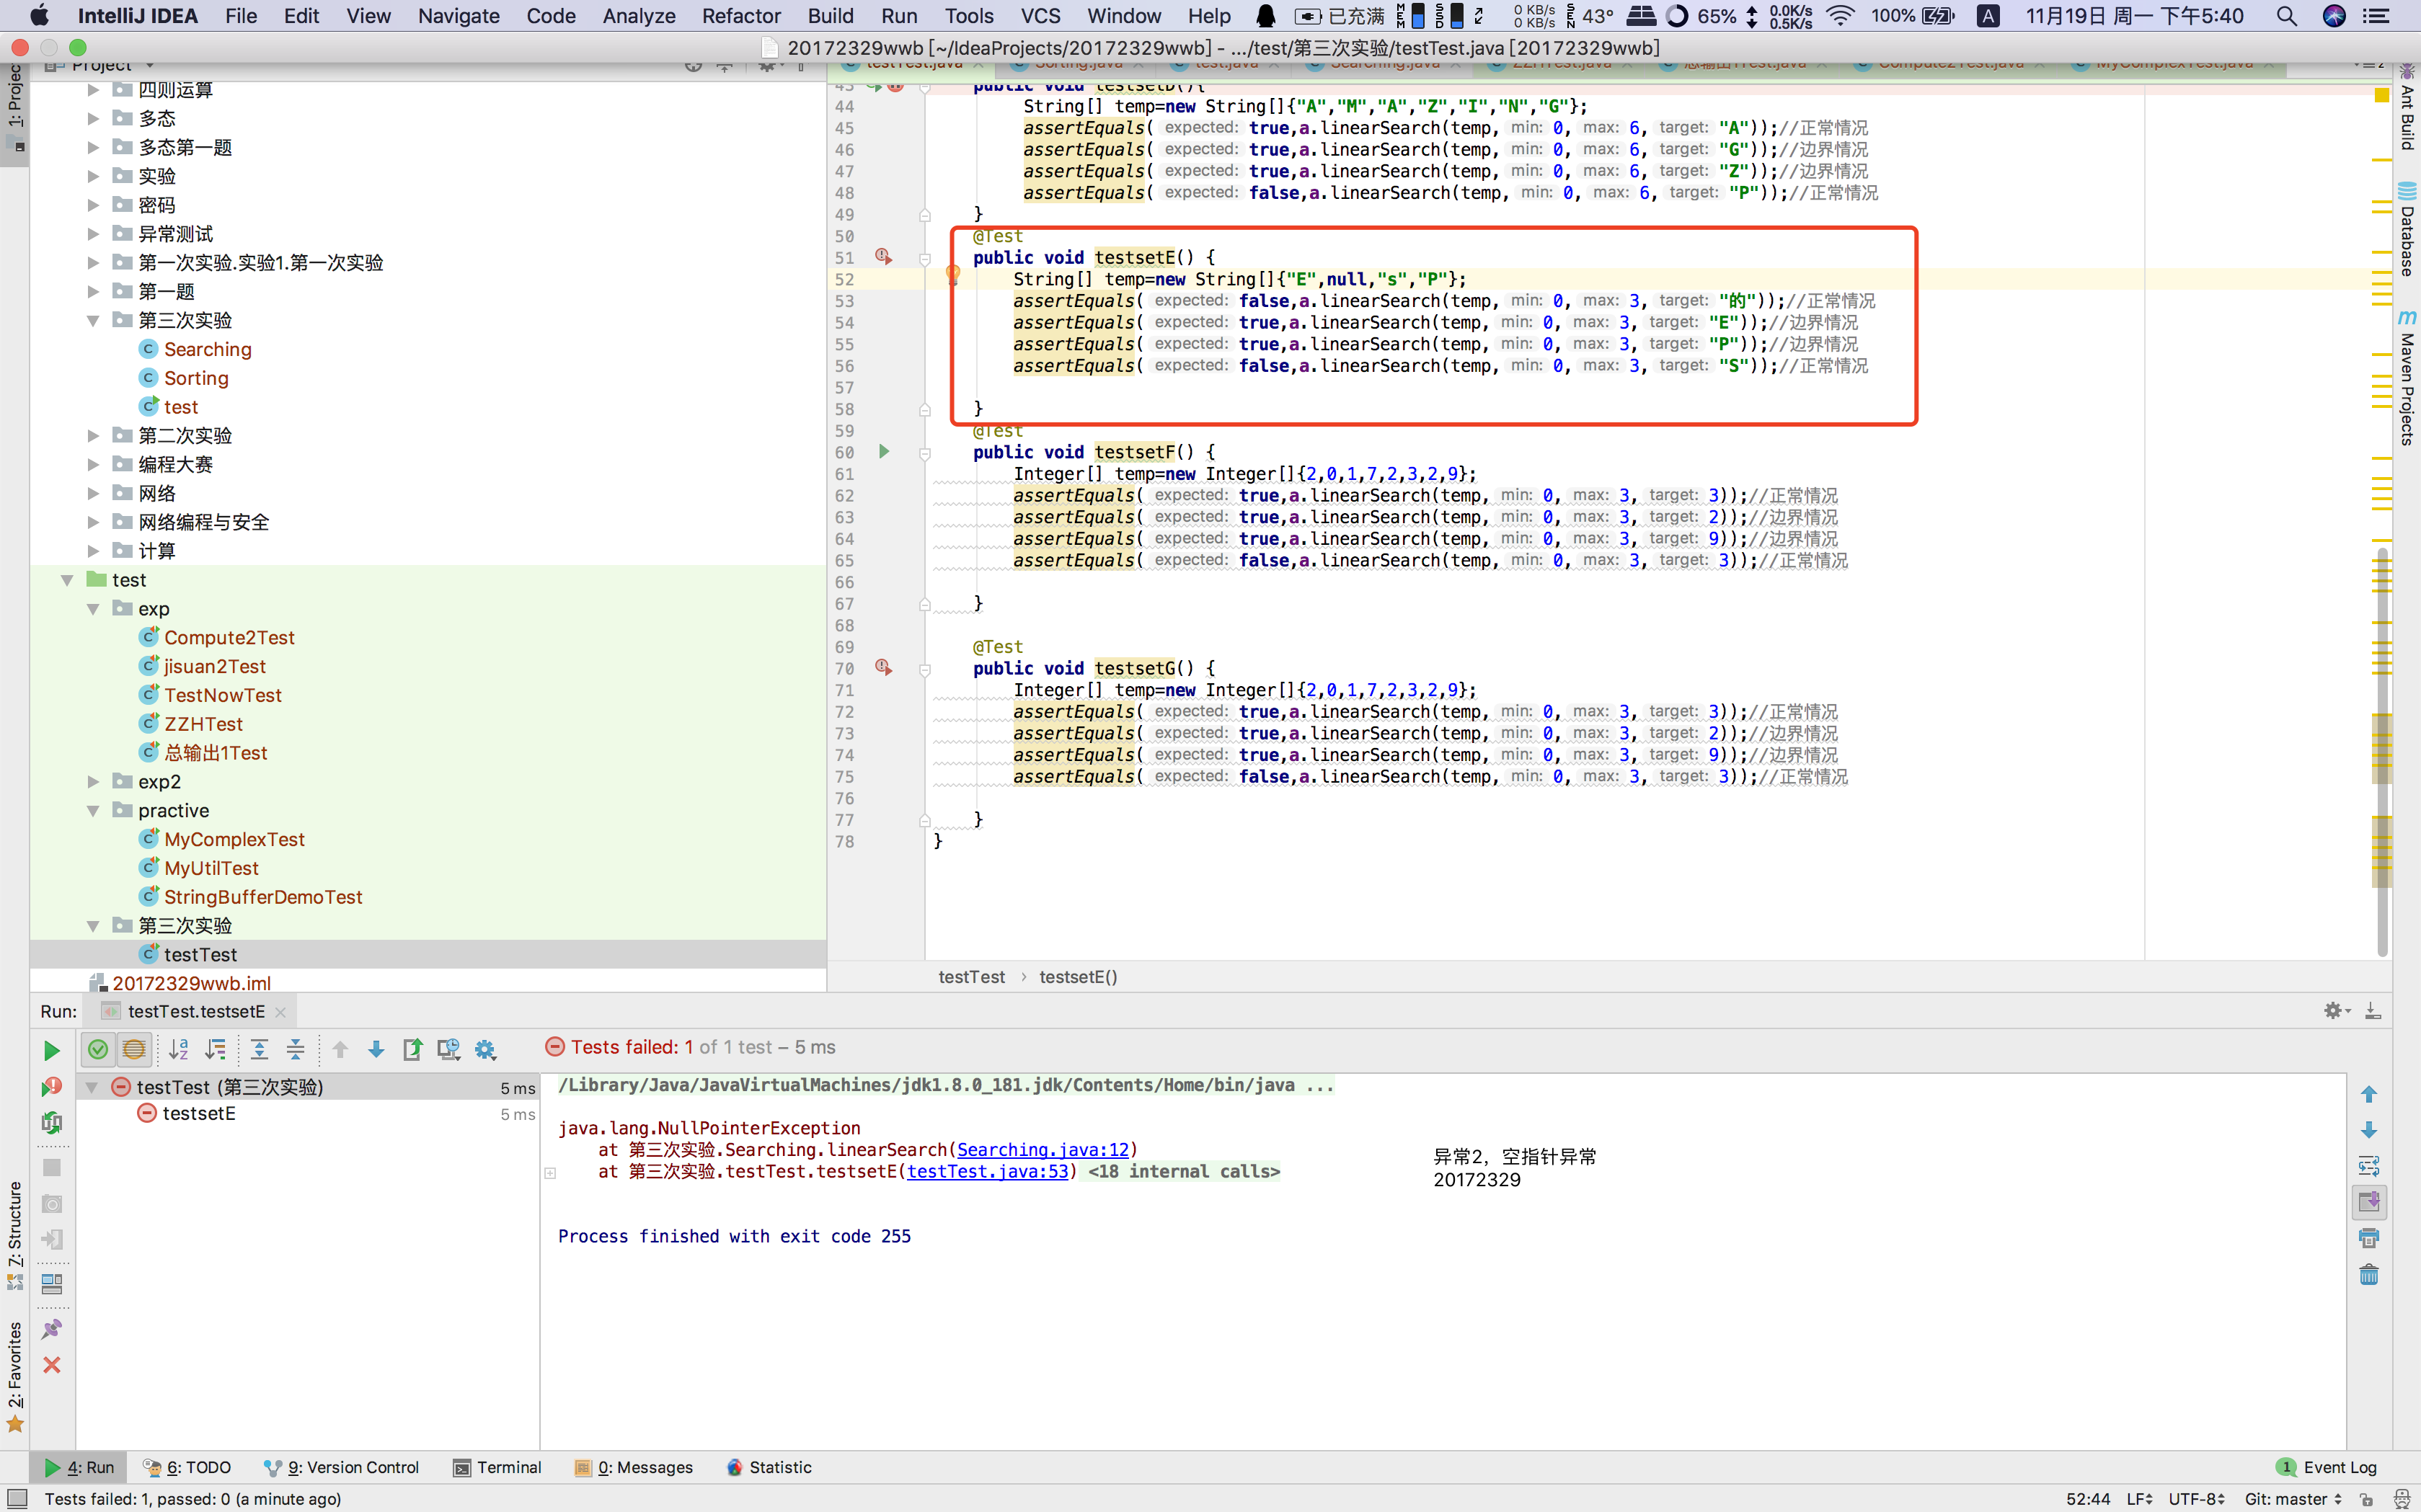This screenshot has height=1512, width=2421.
Task: Collapse the exp folder
Action: 93,609
